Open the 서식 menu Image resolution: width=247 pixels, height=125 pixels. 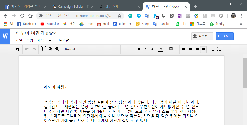40,40
